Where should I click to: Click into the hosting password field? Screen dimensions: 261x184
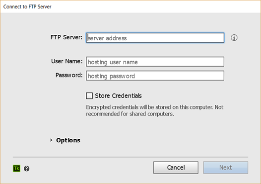coord(155,76)
